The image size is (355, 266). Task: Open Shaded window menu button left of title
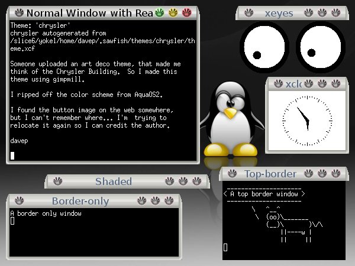pos(58,181)
